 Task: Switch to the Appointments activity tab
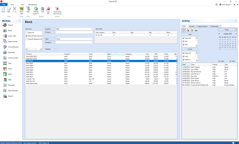pyautogui.click(x=203, y=26)
